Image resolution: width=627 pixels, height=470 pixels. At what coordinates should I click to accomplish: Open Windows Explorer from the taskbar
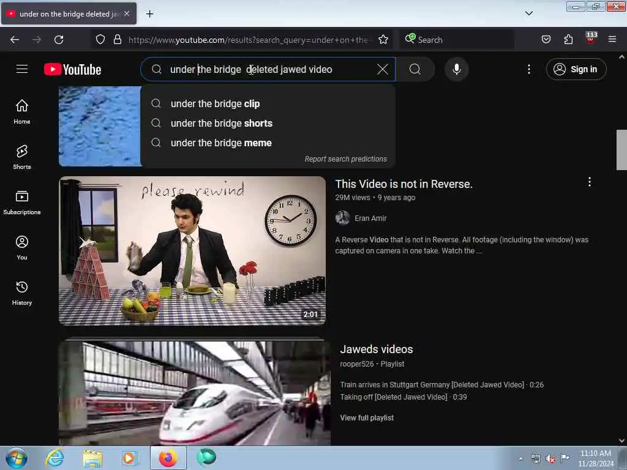92,458
